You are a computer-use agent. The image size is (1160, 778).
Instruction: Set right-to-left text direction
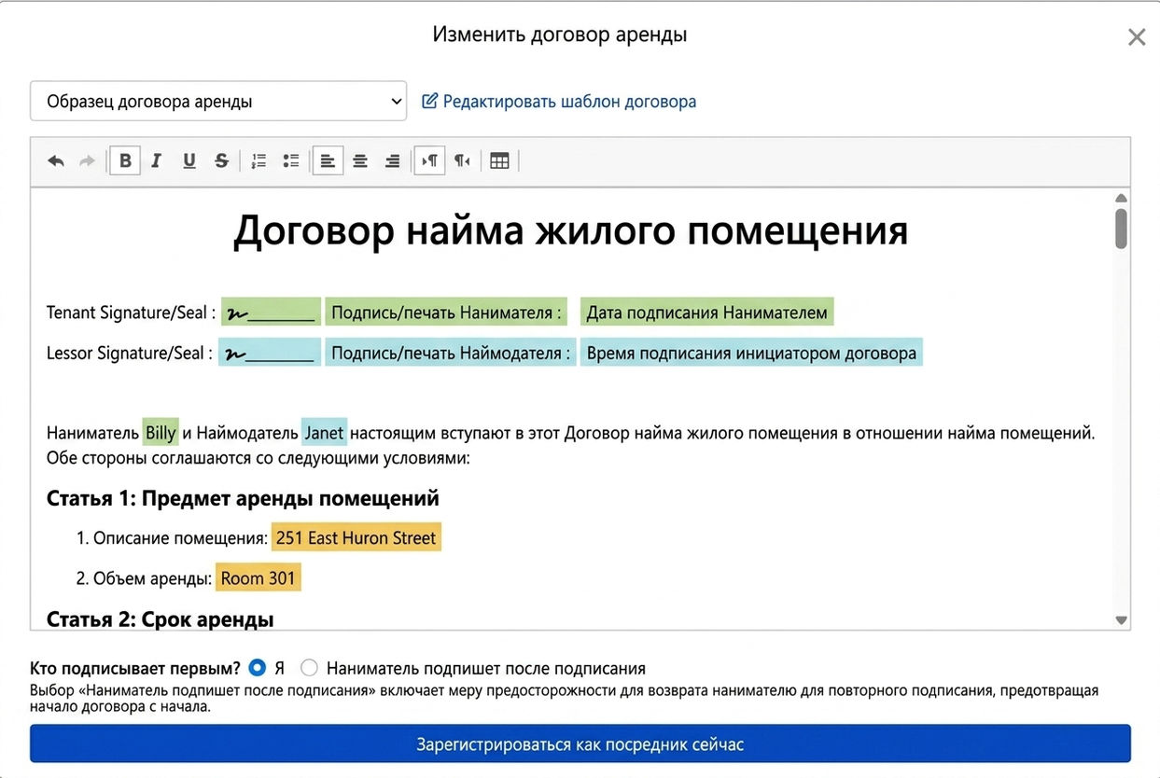coord(462,161)
